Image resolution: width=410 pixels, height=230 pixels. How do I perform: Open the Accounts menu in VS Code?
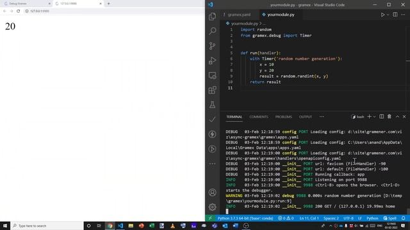[x=212, y=192]
